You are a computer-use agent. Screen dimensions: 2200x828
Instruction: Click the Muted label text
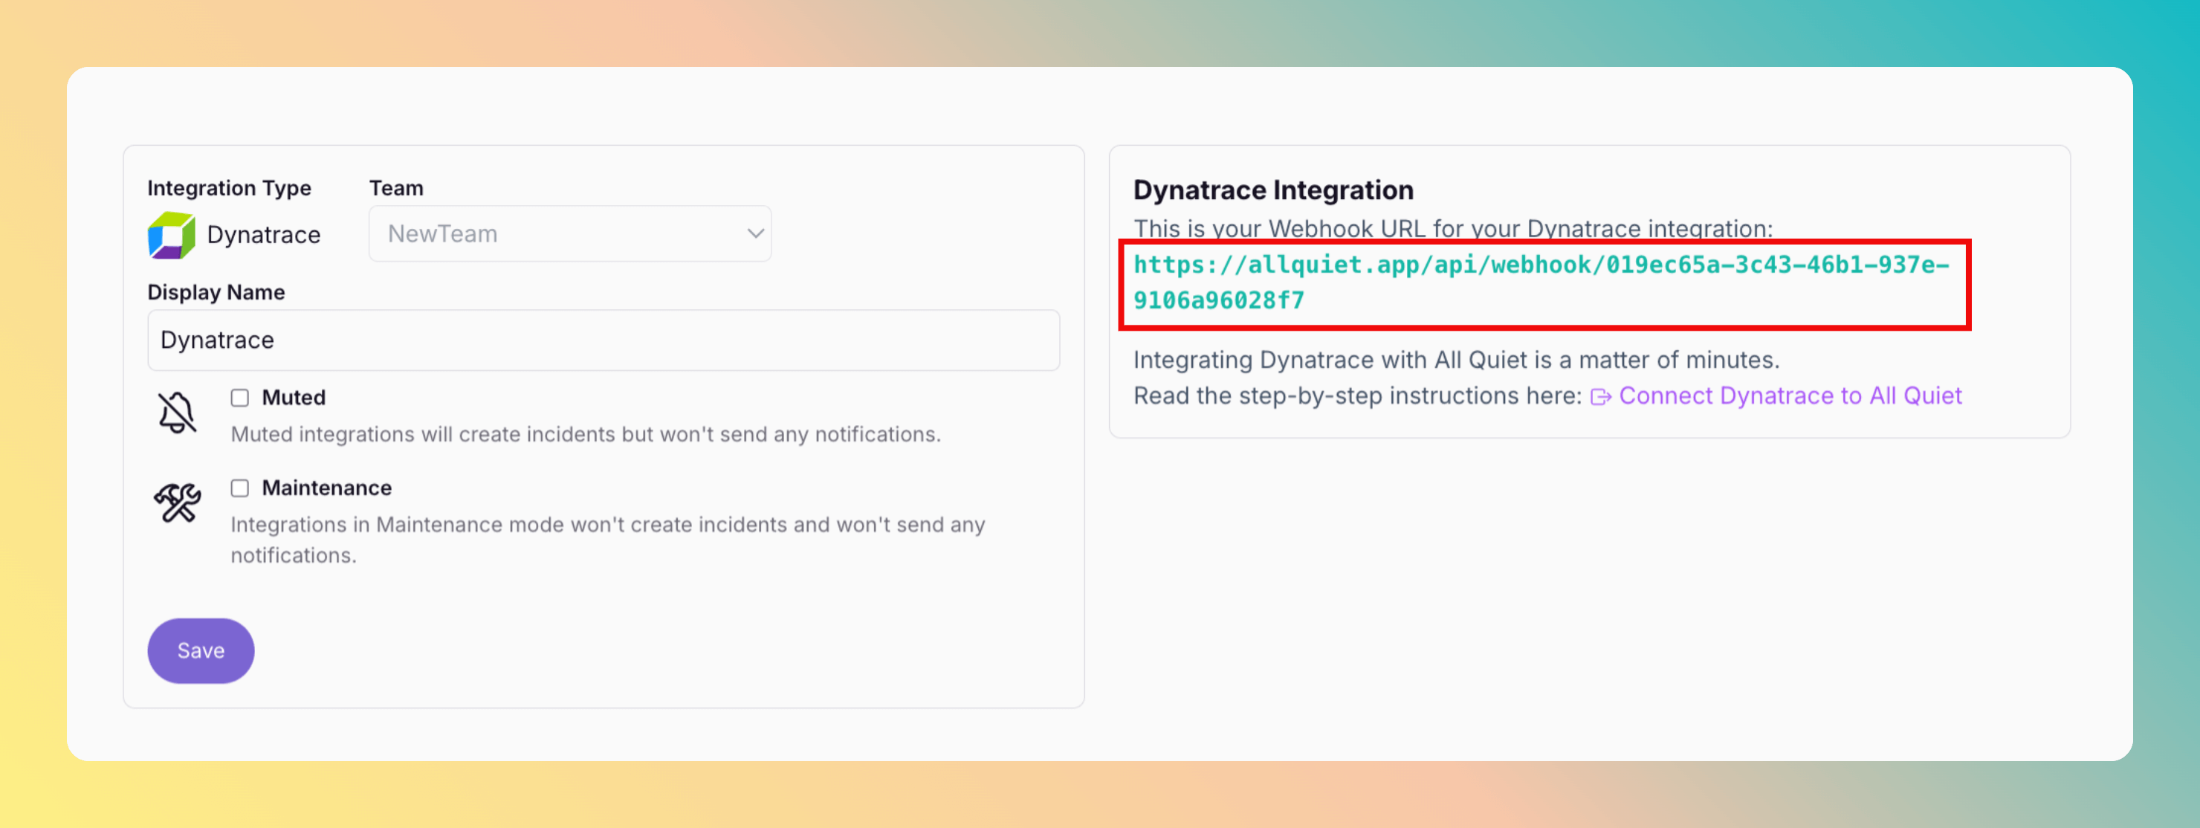coord(293,398)
